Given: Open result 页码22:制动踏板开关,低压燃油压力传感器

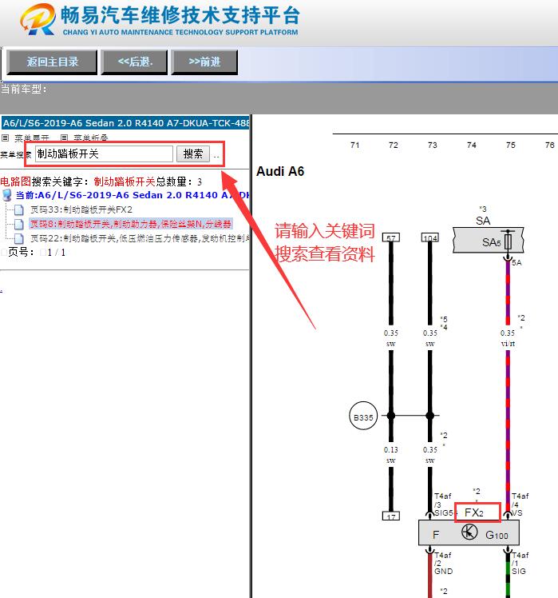Looking at the screenshot, I should 140,238.
